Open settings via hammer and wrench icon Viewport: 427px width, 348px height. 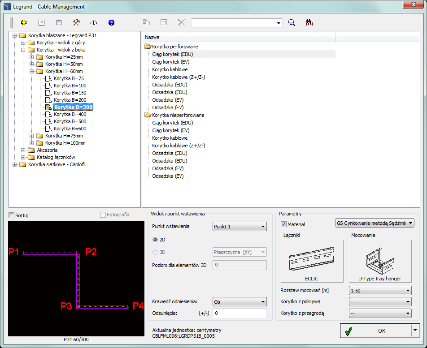(x=76, y=22)
